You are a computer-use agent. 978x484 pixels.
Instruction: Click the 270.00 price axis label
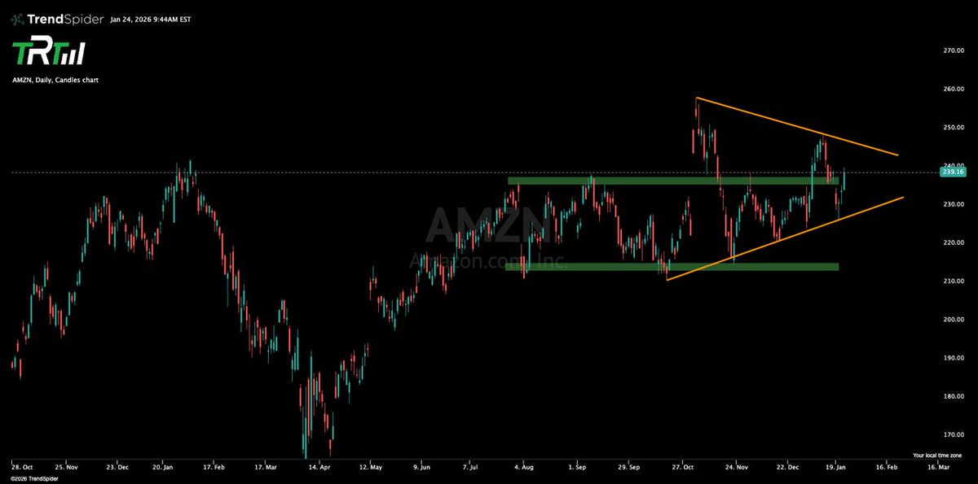954,50
